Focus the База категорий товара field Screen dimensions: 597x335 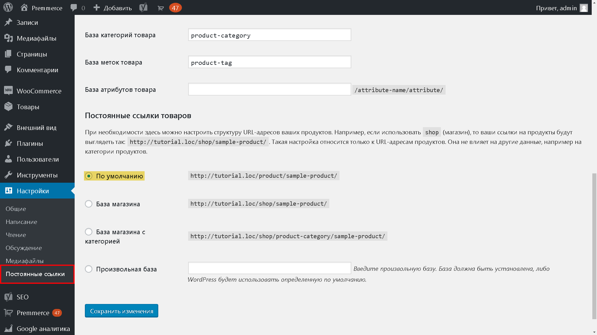point(270,35)
